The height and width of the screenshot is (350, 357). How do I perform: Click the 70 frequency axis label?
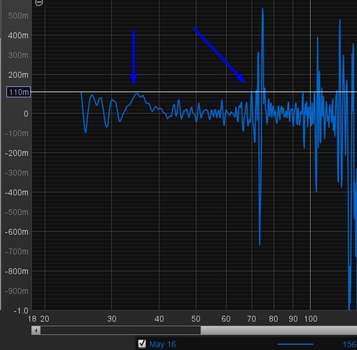252,319
